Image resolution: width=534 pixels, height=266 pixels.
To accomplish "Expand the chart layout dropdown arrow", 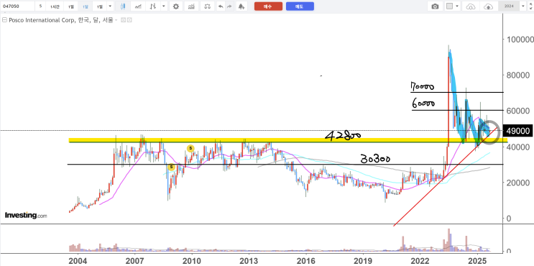I will (x=457, y=6).
